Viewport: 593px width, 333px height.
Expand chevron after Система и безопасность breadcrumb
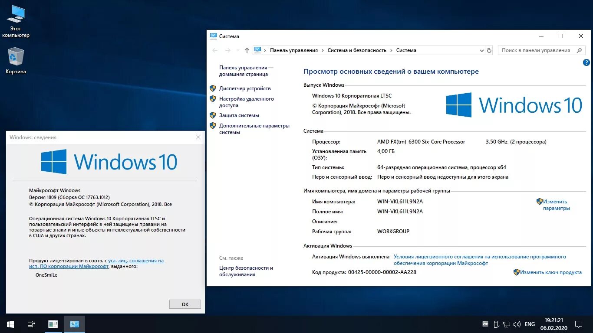(391, 50)
